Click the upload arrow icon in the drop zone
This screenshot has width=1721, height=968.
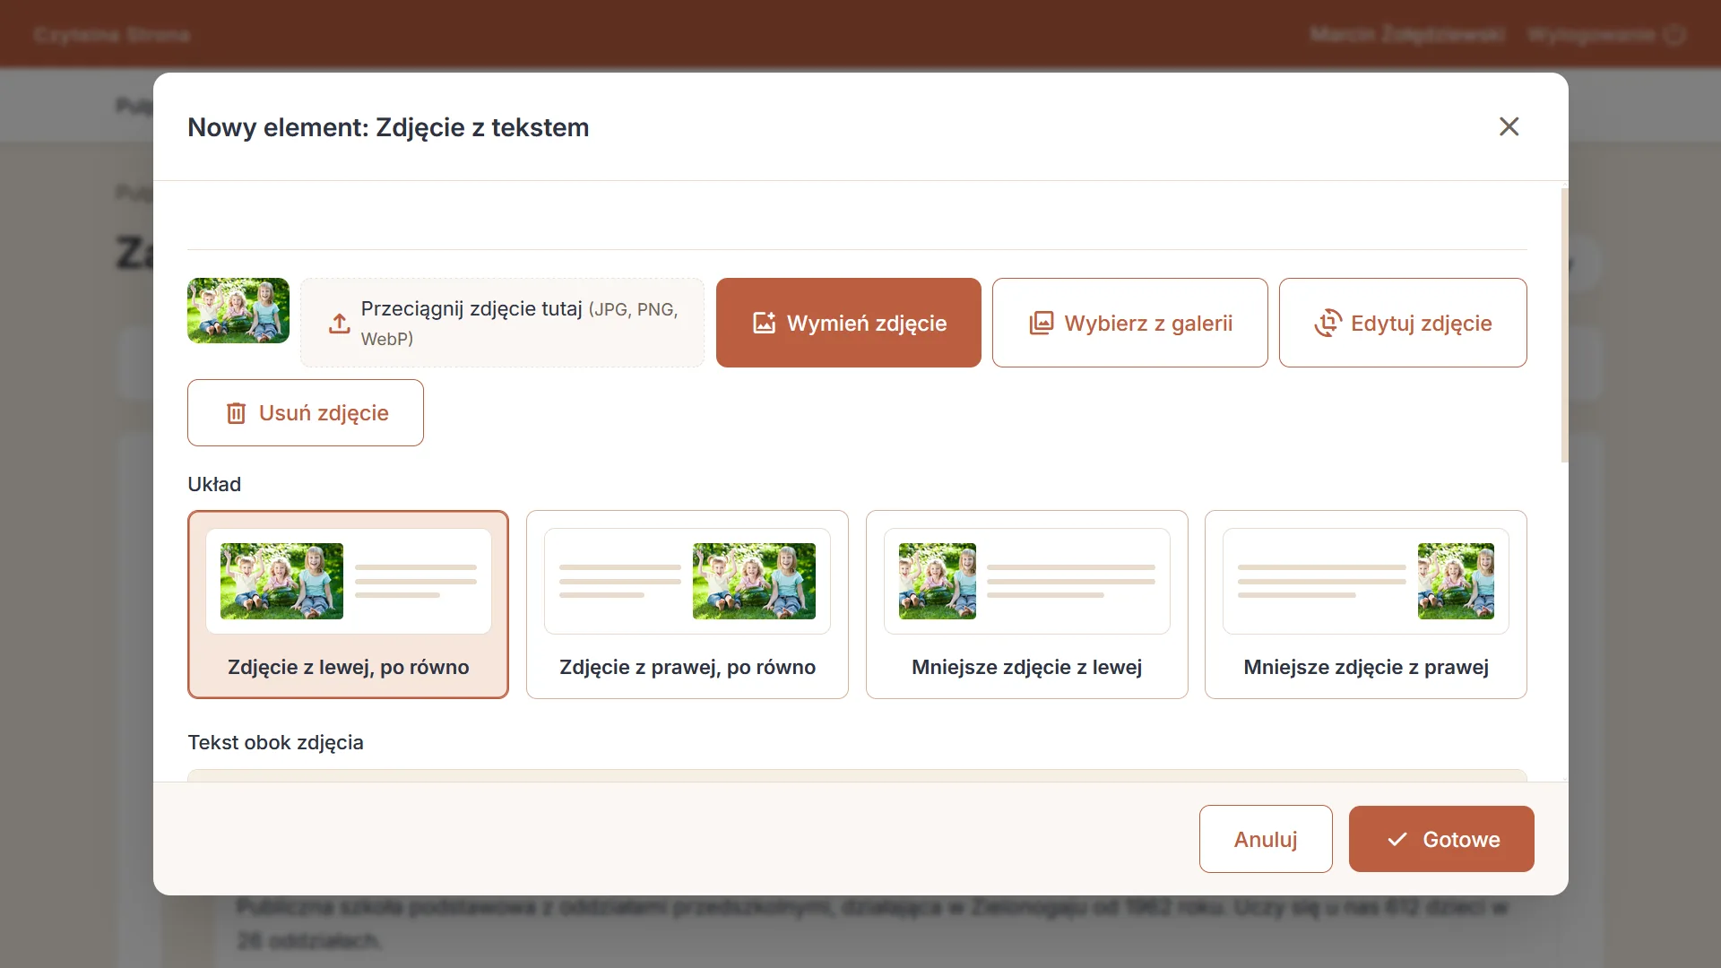[339, 324]
